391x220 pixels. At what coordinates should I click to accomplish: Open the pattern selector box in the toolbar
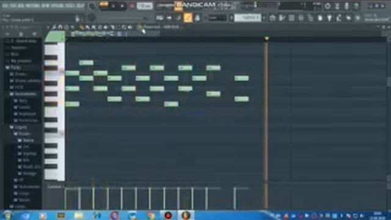pyautogui.click(x=248, y=18)
